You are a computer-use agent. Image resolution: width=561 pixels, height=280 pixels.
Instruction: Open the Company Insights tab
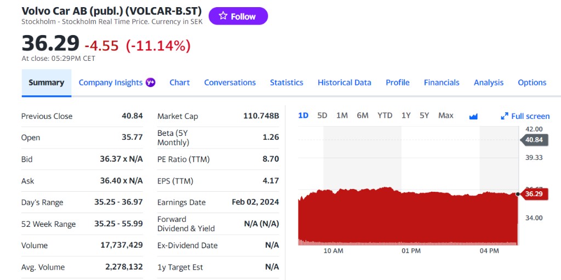click(x=111, y=82)
